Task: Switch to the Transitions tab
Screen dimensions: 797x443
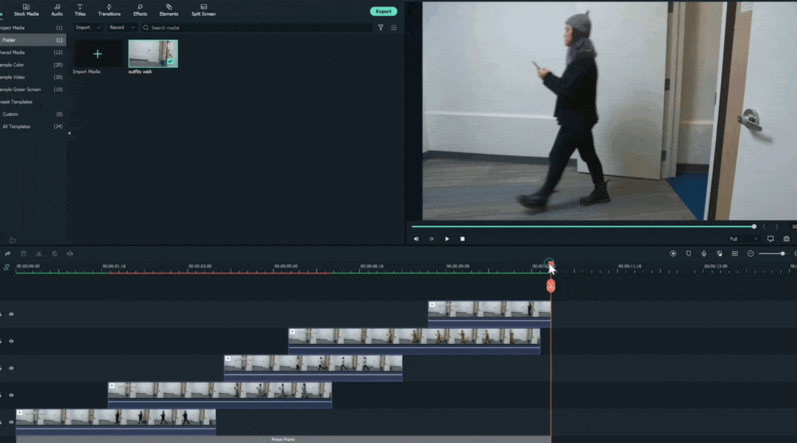Action: (109, 10)
